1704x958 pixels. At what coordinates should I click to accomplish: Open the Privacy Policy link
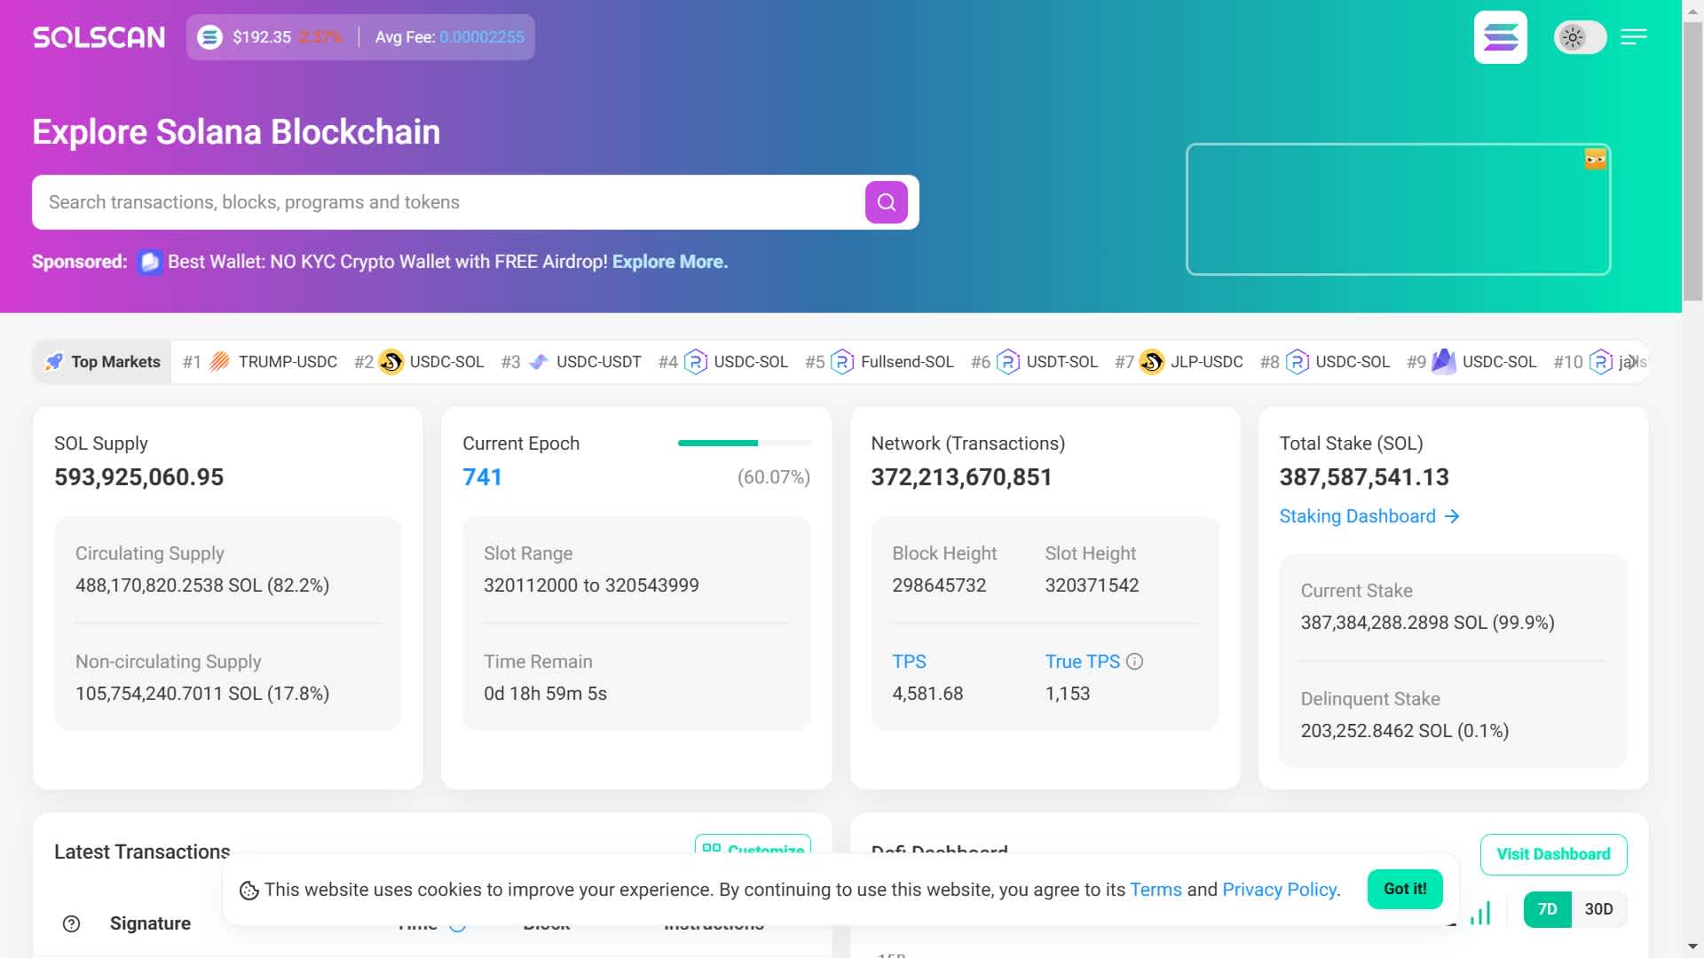point(1280,890)
